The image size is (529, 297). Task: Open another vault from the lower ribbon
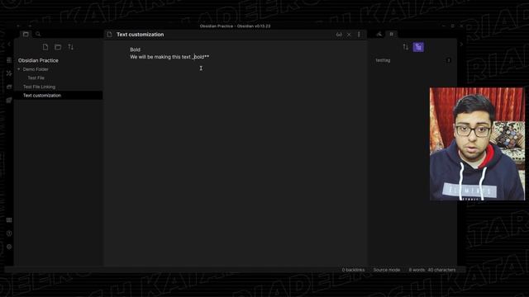9,220
